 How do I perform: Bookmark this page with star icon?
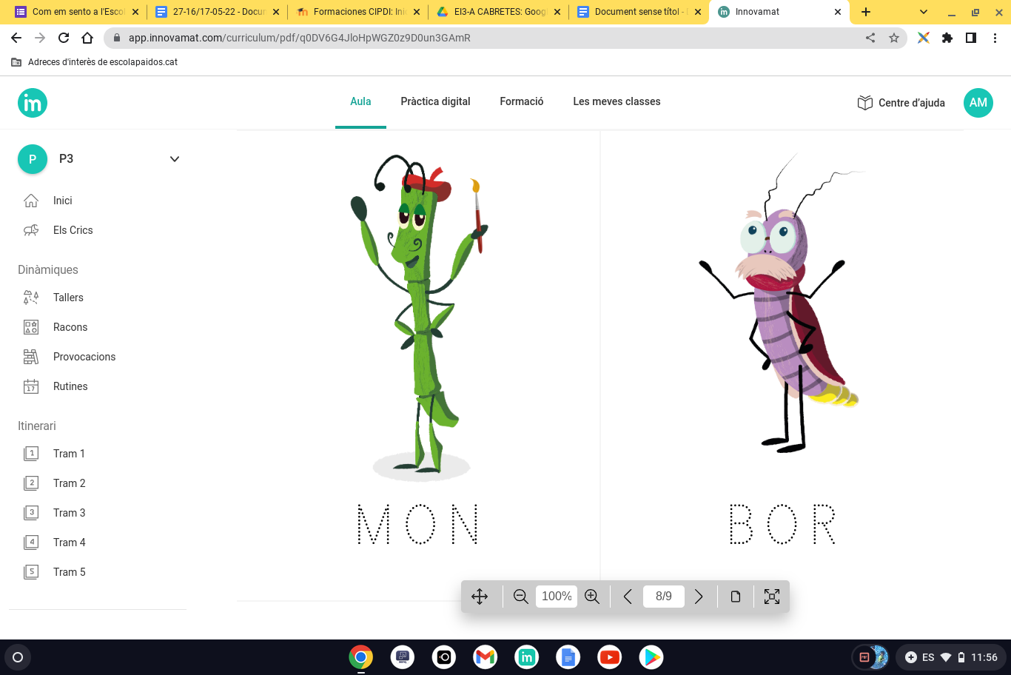click(x=894, y=38)
